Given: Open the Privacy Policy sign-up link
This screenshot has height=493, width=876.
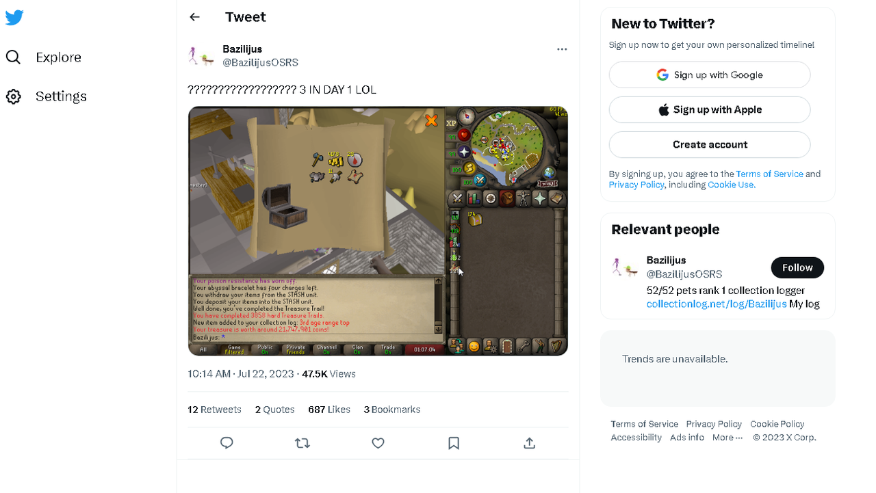Looking at the screenshot, I should pos(636,185).
